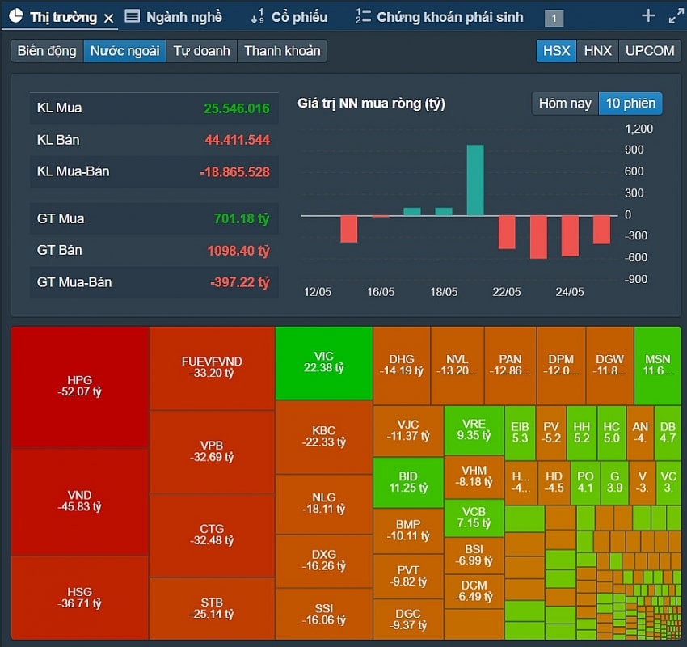Select the DGC heatmap tile

(408, 620)
